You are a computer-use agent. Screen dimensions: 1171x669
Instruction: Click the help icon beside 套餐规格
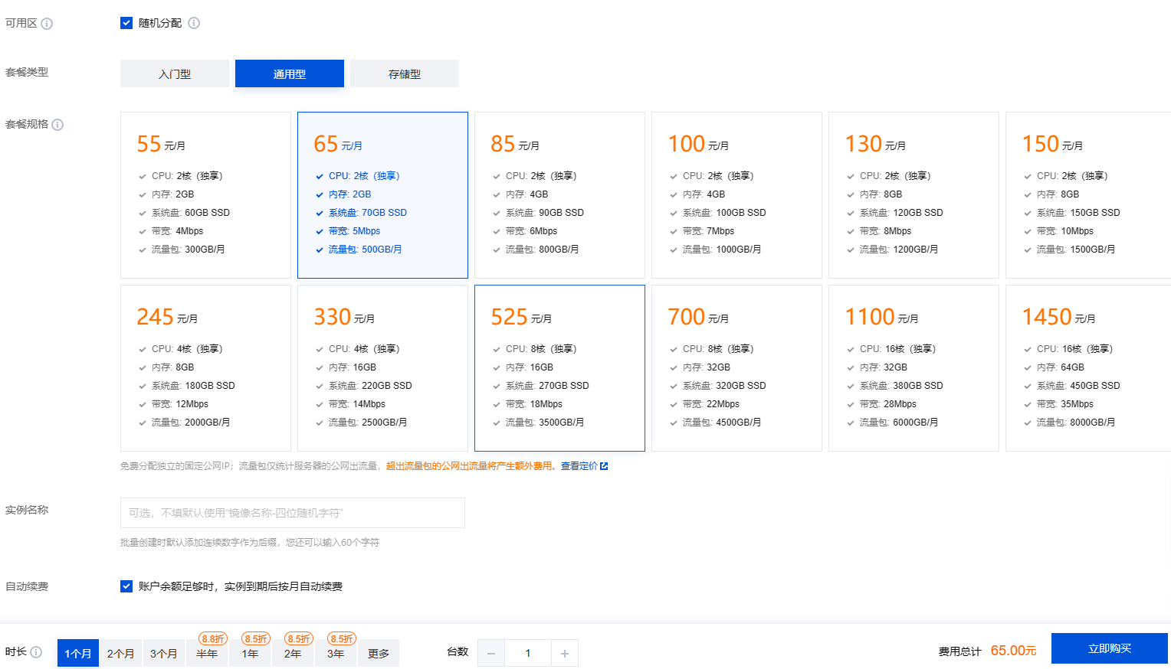point(57,125)
